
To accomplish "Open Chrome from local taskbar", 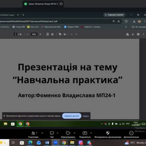I will [x=64, y=143].
